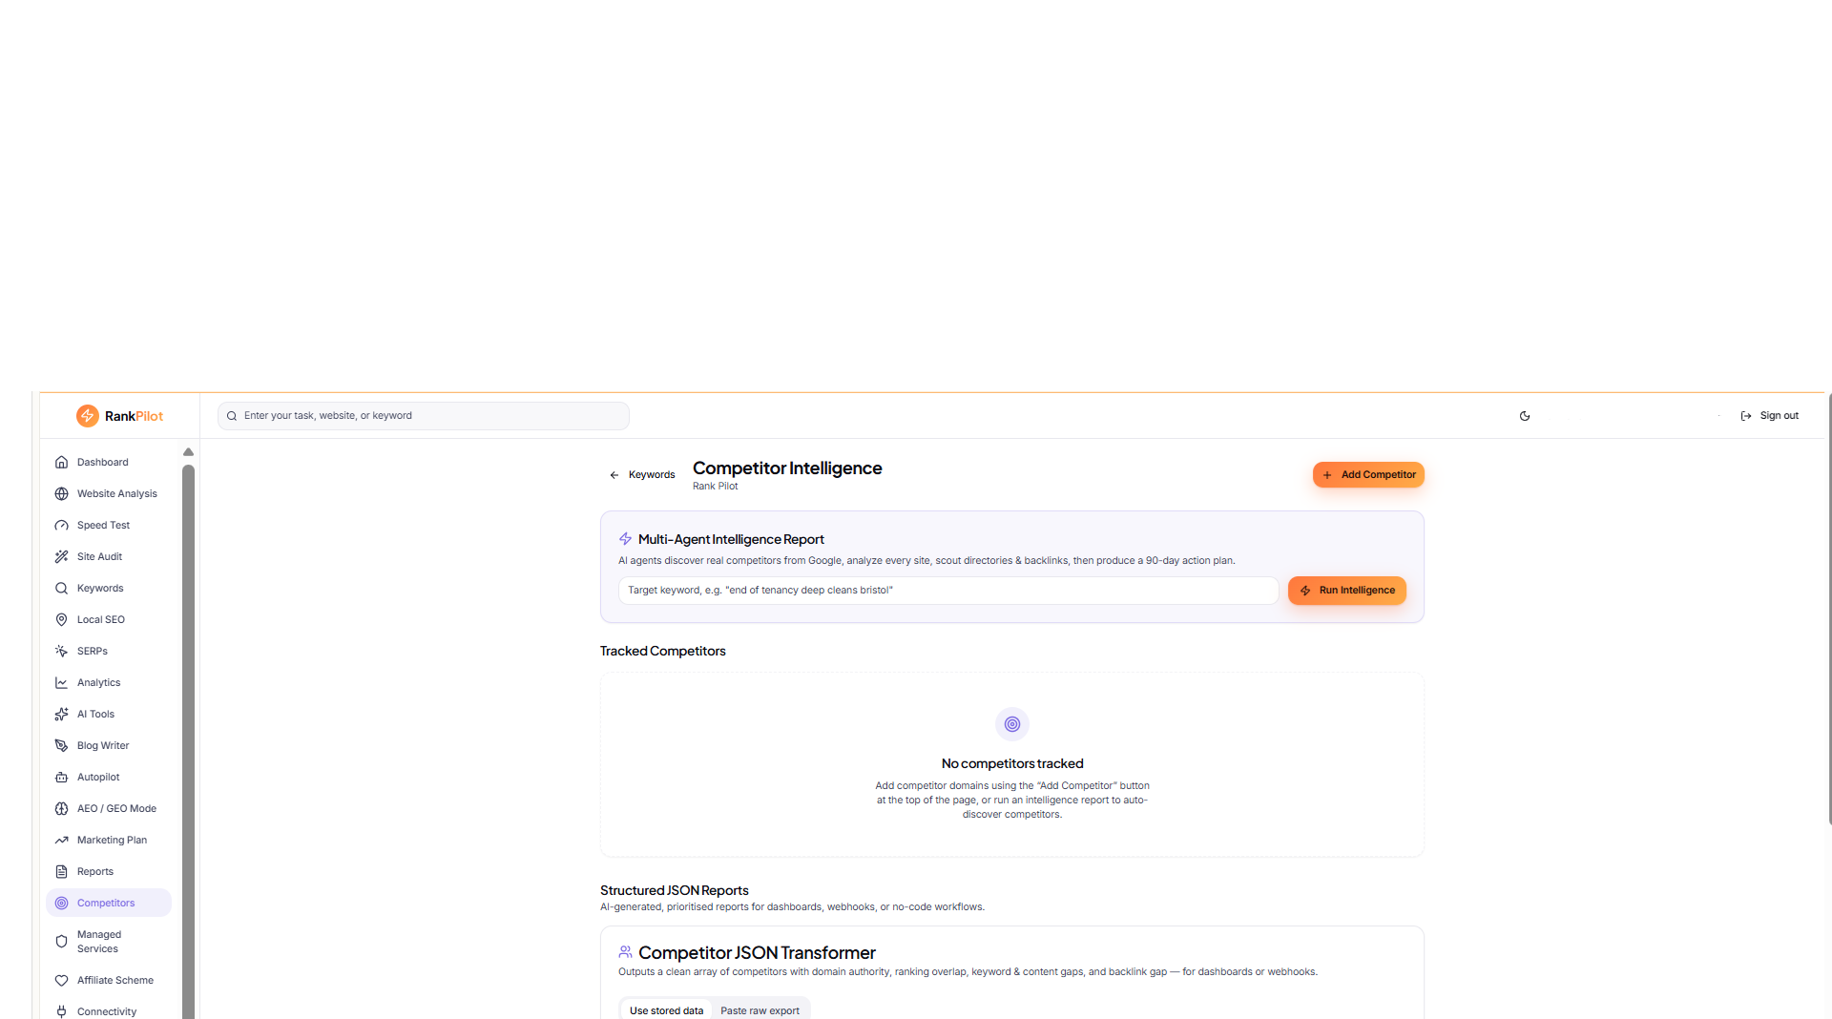This screenshot has height=1019, width=1832.
Task: Click the sidebar scrollbar thumb
Action: [188, 740]
